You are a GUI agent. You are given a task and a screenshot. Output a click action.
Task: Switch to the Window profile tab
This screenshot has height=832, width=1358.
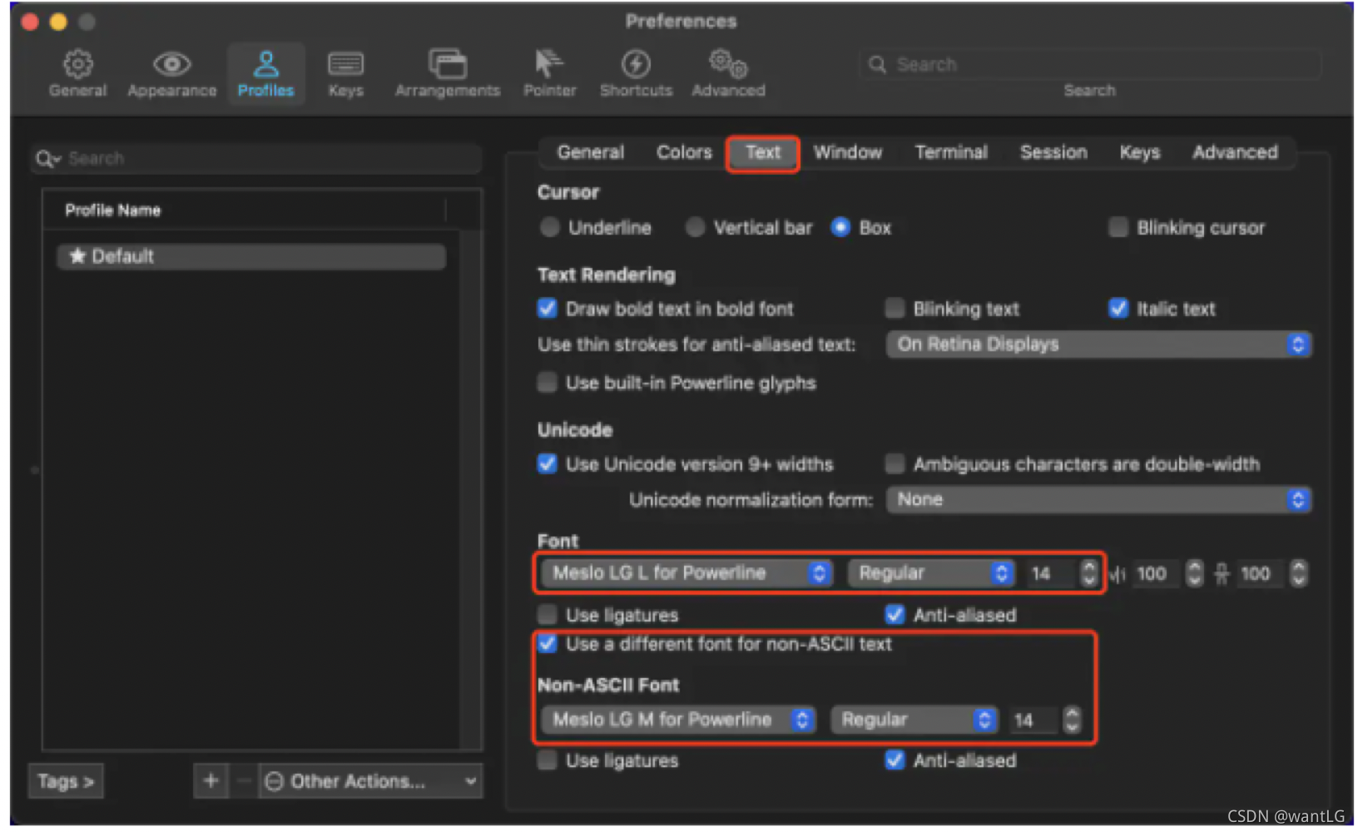click(x=848, y=152)
